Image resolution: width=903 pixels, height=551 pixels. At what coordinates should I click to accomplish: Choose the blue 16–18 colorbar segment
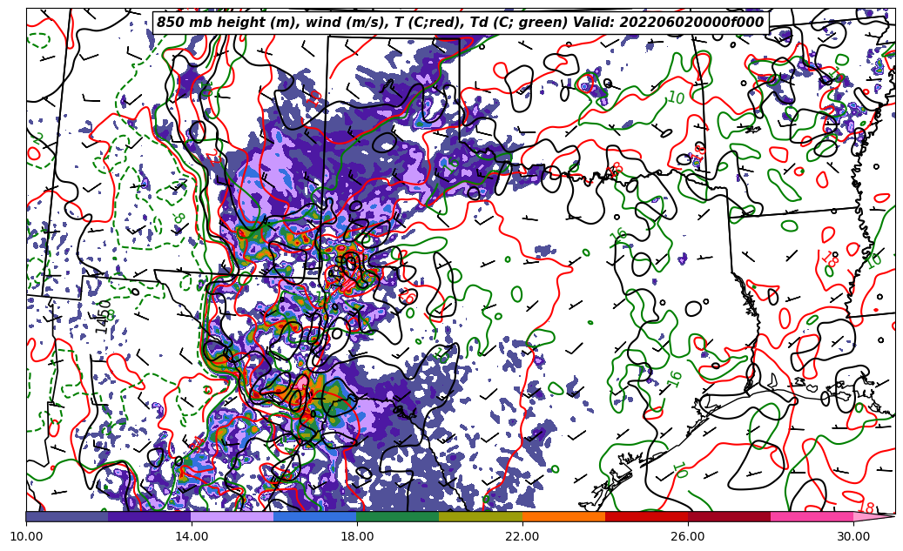click(x=315, y=516)
